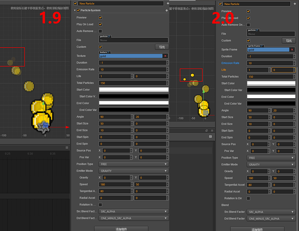Click the Emission Rate field in 1.9 panel
The width and height of the screenshot is (299, 231).
(x=132, y=69)
